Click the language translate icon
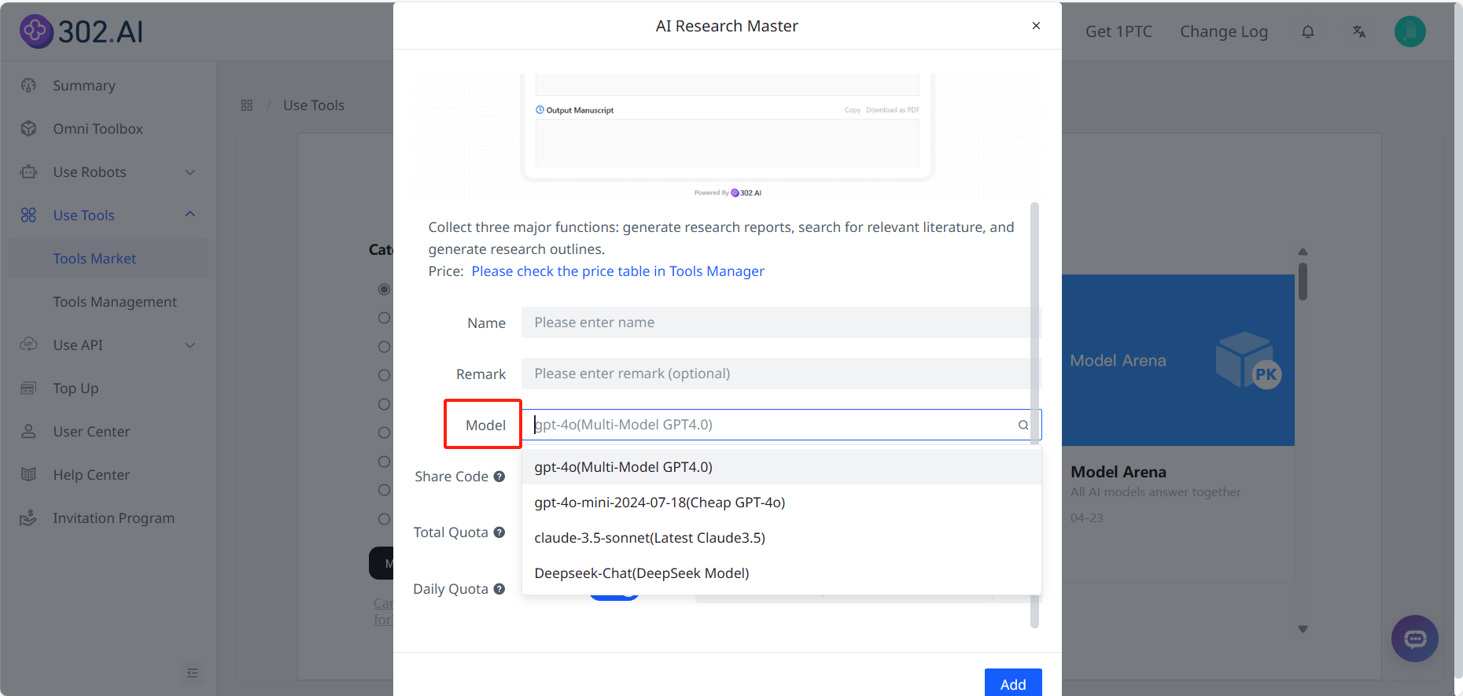Viewport: 1463px width, 696px height. click(x=1358, y=31)
